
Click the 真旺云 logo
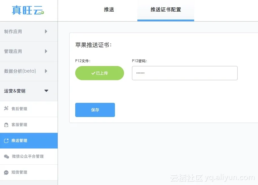tap(28, 10)
